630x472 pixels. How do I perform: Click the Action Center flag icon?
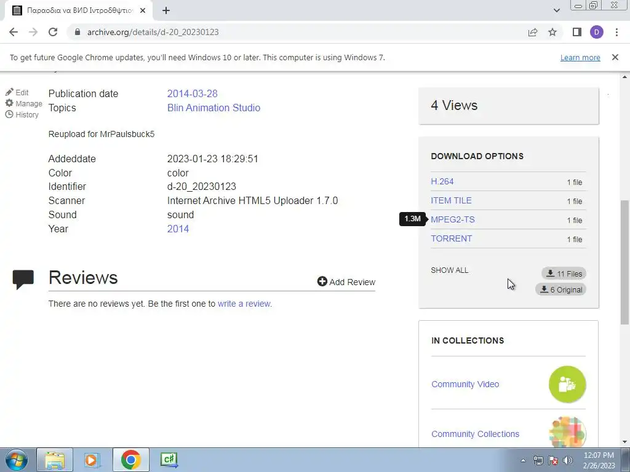point(553,460)
